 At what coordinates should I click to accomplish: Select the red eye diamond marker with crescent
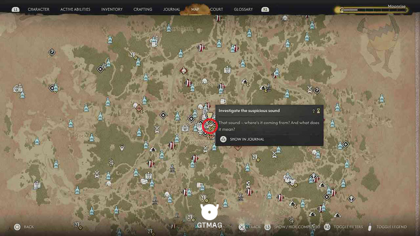pyautogui.click(x=139, y=109)
